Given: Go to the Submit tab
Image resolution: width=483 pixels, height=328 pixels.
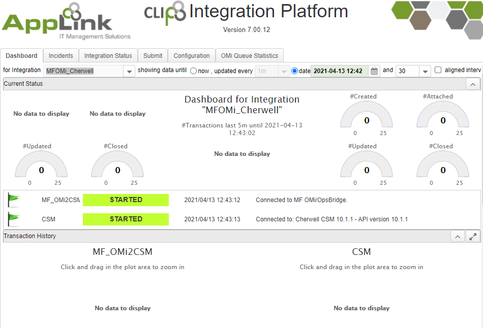Looking at the screenshot, I should click(x=153, y=56).
